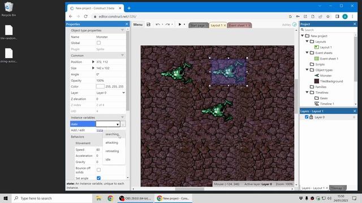Collapse the Common properties section

(x=122, y=55)
